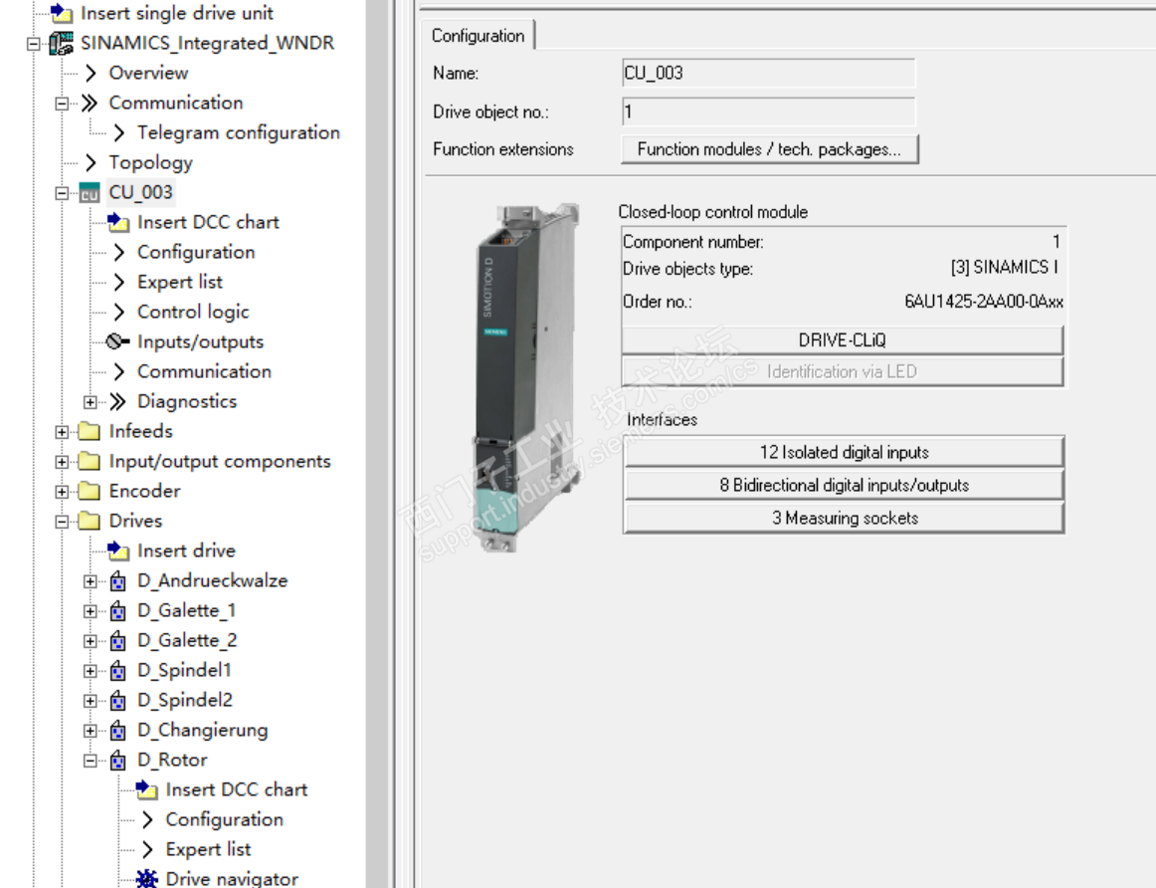Collapse the CU_003 tree node
The width and height of the screenshot is (1156, 888).
tap(62, 193)
